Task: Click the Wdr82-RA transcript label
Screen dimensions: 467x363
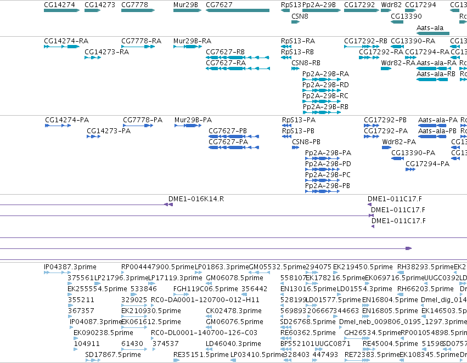Action: 398,63
